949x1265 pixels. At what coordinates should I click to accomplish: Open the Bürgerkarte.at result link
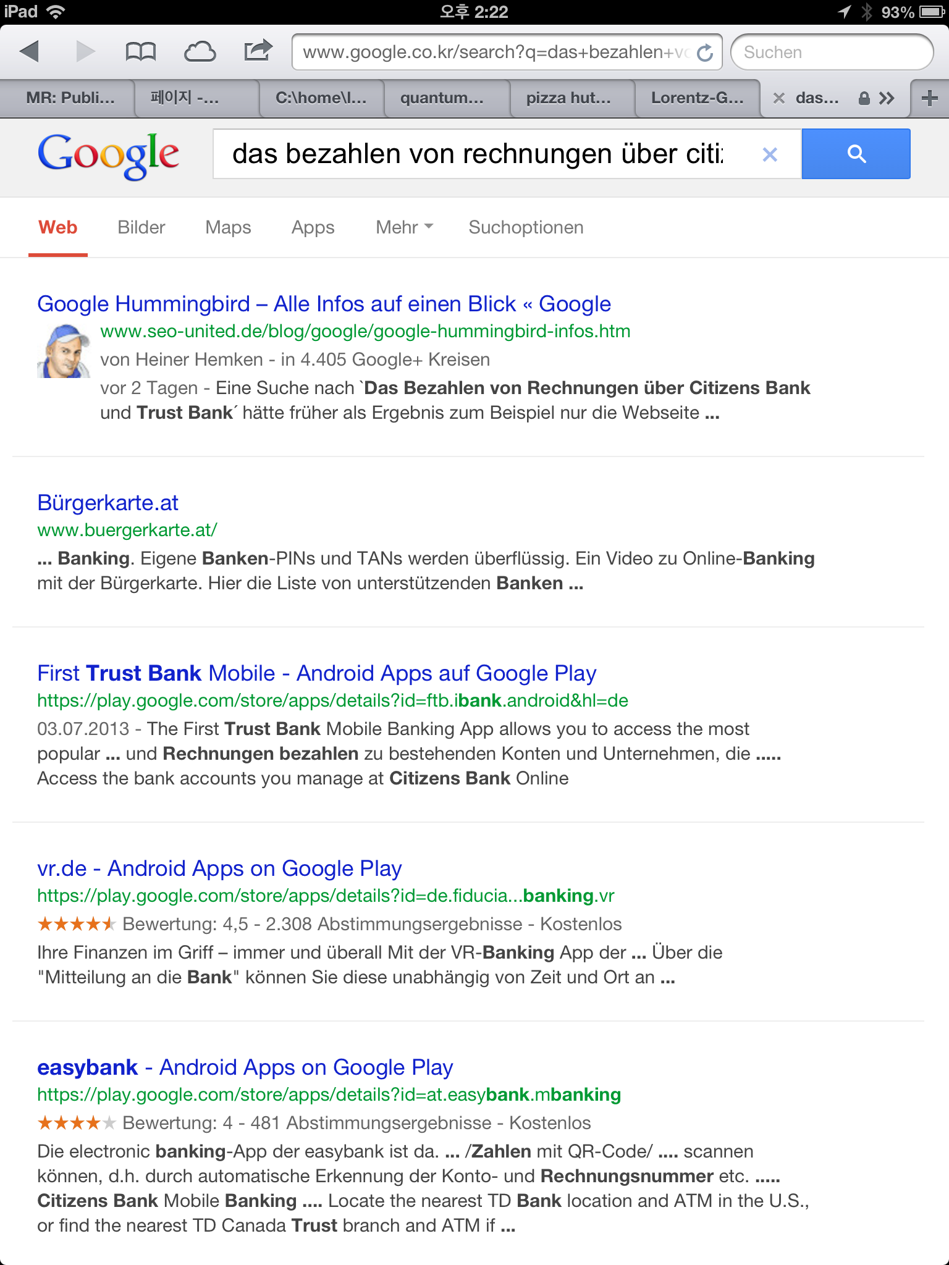coord(108,503)
